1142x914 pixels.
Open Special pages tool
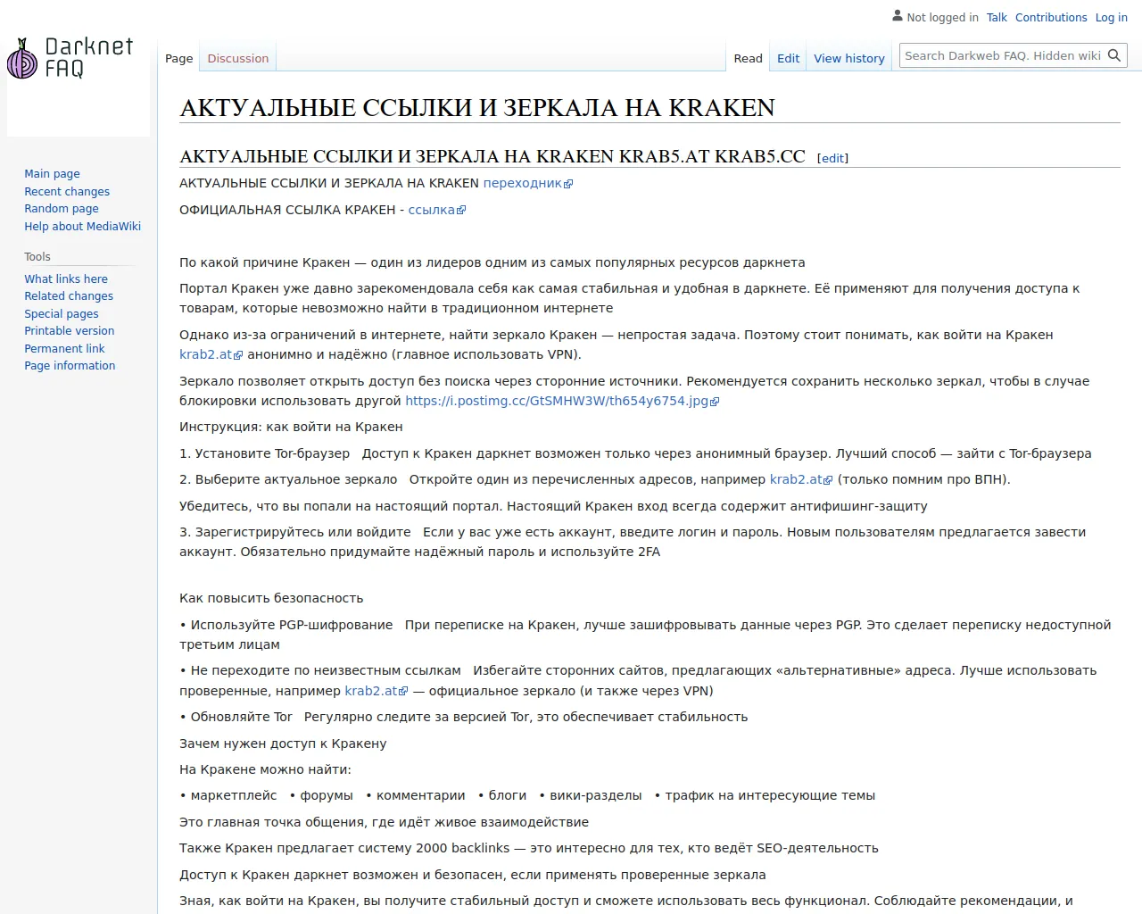pos(62,313)
